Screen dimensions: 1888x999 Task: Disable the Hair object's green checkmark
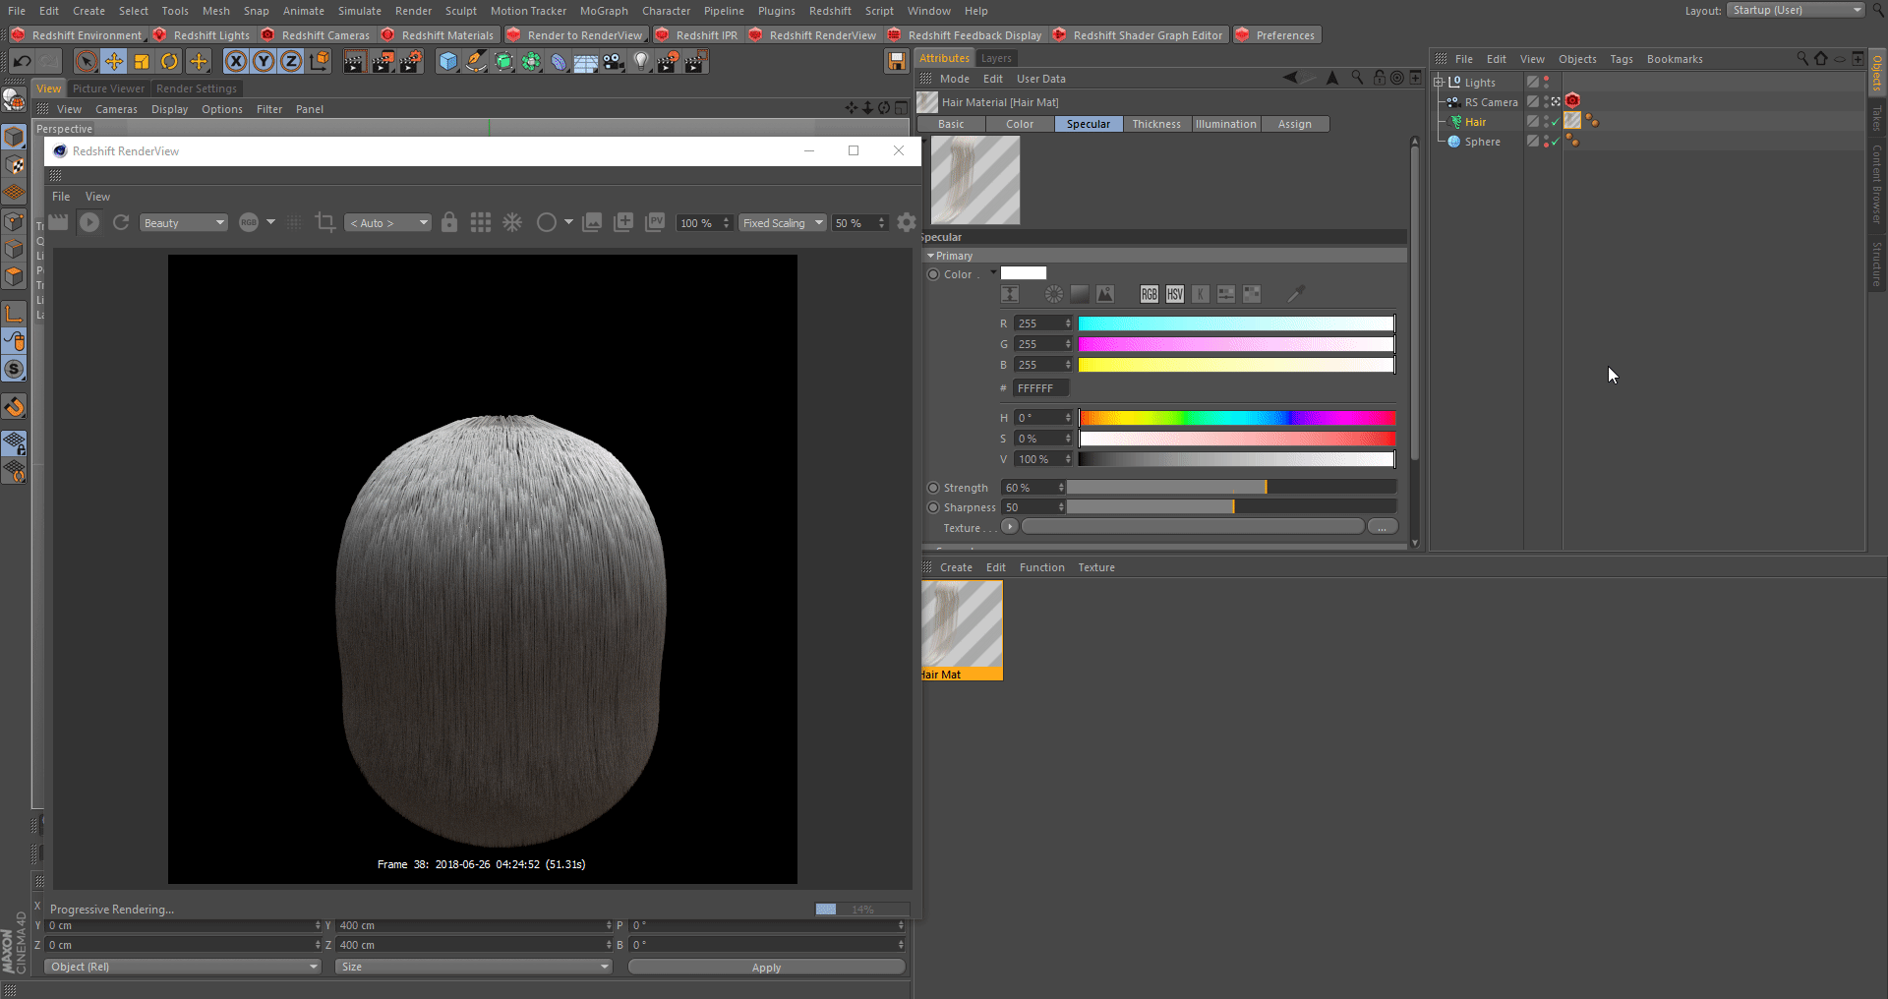click(x=1556, y=121)
